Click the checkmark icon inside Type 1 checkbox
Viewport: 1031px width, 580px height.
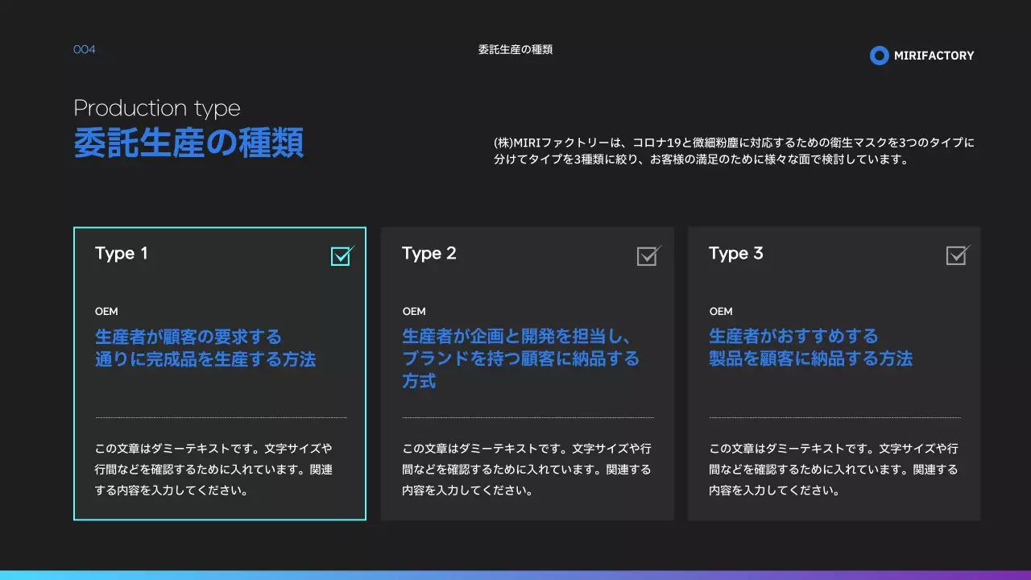[340, 256]
